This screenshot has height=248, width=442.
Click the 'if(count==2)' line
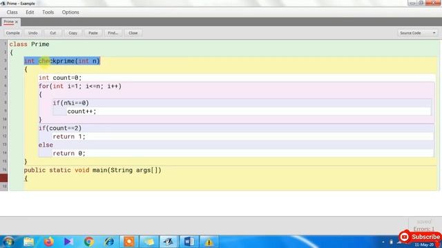point(60,128)
